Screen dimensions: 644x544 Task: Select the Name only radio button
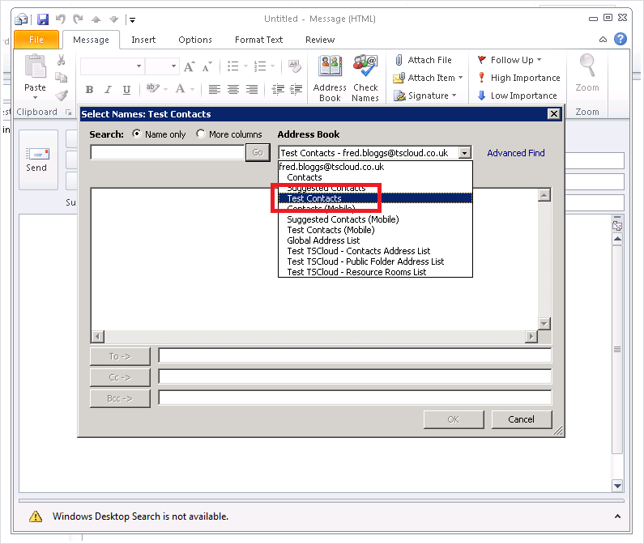point(136,134)
